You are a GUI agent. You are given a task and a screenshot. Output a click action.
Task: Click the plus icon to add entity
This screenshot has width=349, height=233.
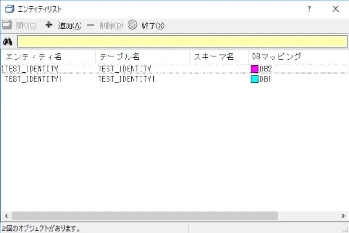(x=48, y=25)
